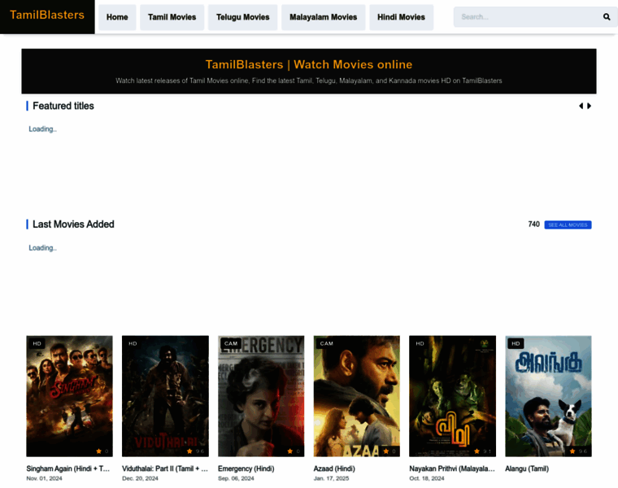Click Sep. 06, 2024 date text

(236, 478)
